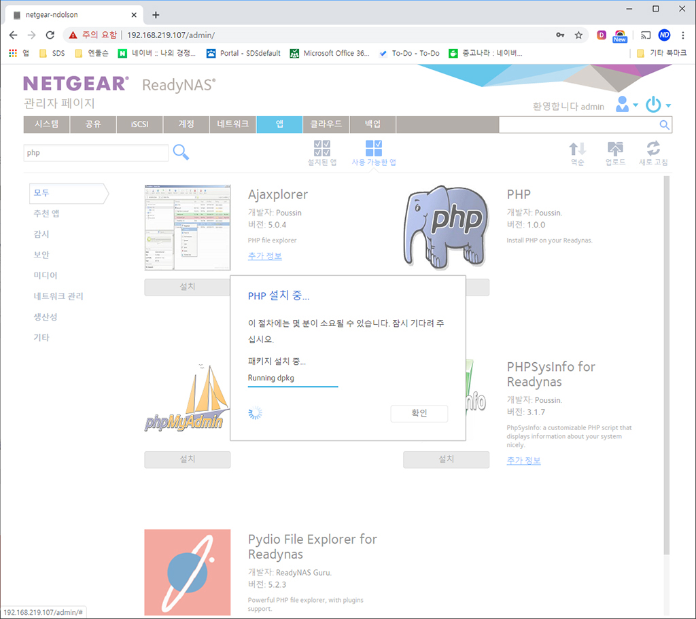Select the 네트워크 관리 category
Image resolution: width=696 pixels, height=619 pixels.
58,296
